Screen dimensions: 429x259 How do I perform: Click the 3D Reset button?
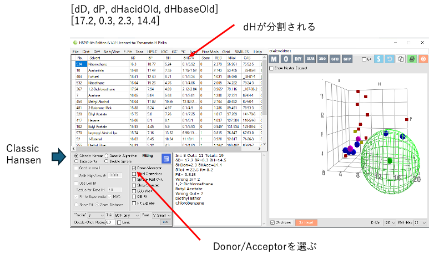point(306,222)
